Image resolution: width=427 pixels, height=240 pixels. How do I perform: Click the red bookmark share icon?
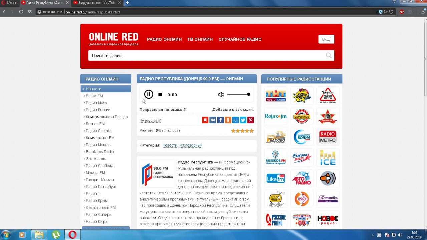(205, 120)
